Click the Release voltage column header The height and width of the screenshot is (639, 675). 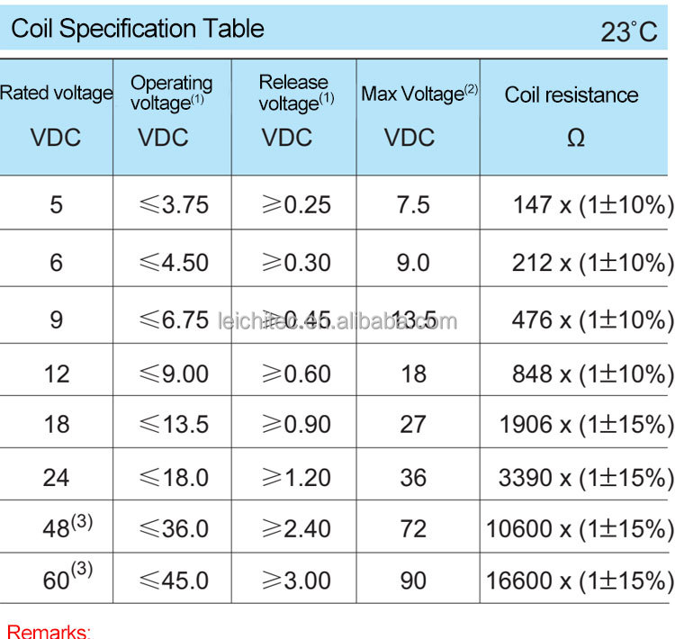[295, 94]
